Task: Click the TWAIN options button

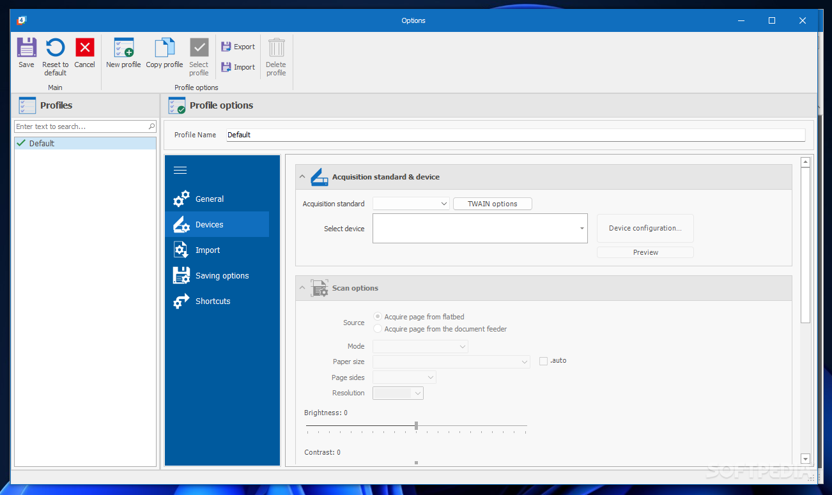Action: (493, 204)
